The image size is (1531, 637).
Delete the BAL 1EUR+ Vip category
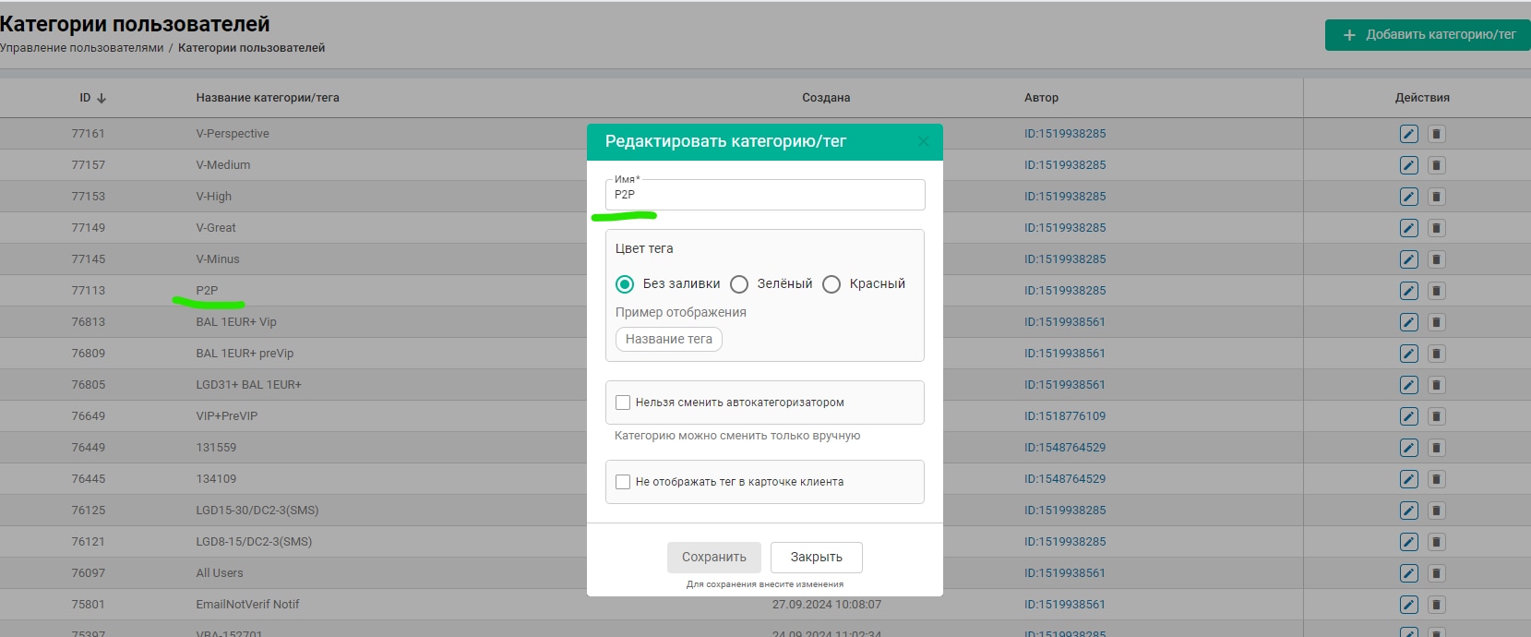1436,322
